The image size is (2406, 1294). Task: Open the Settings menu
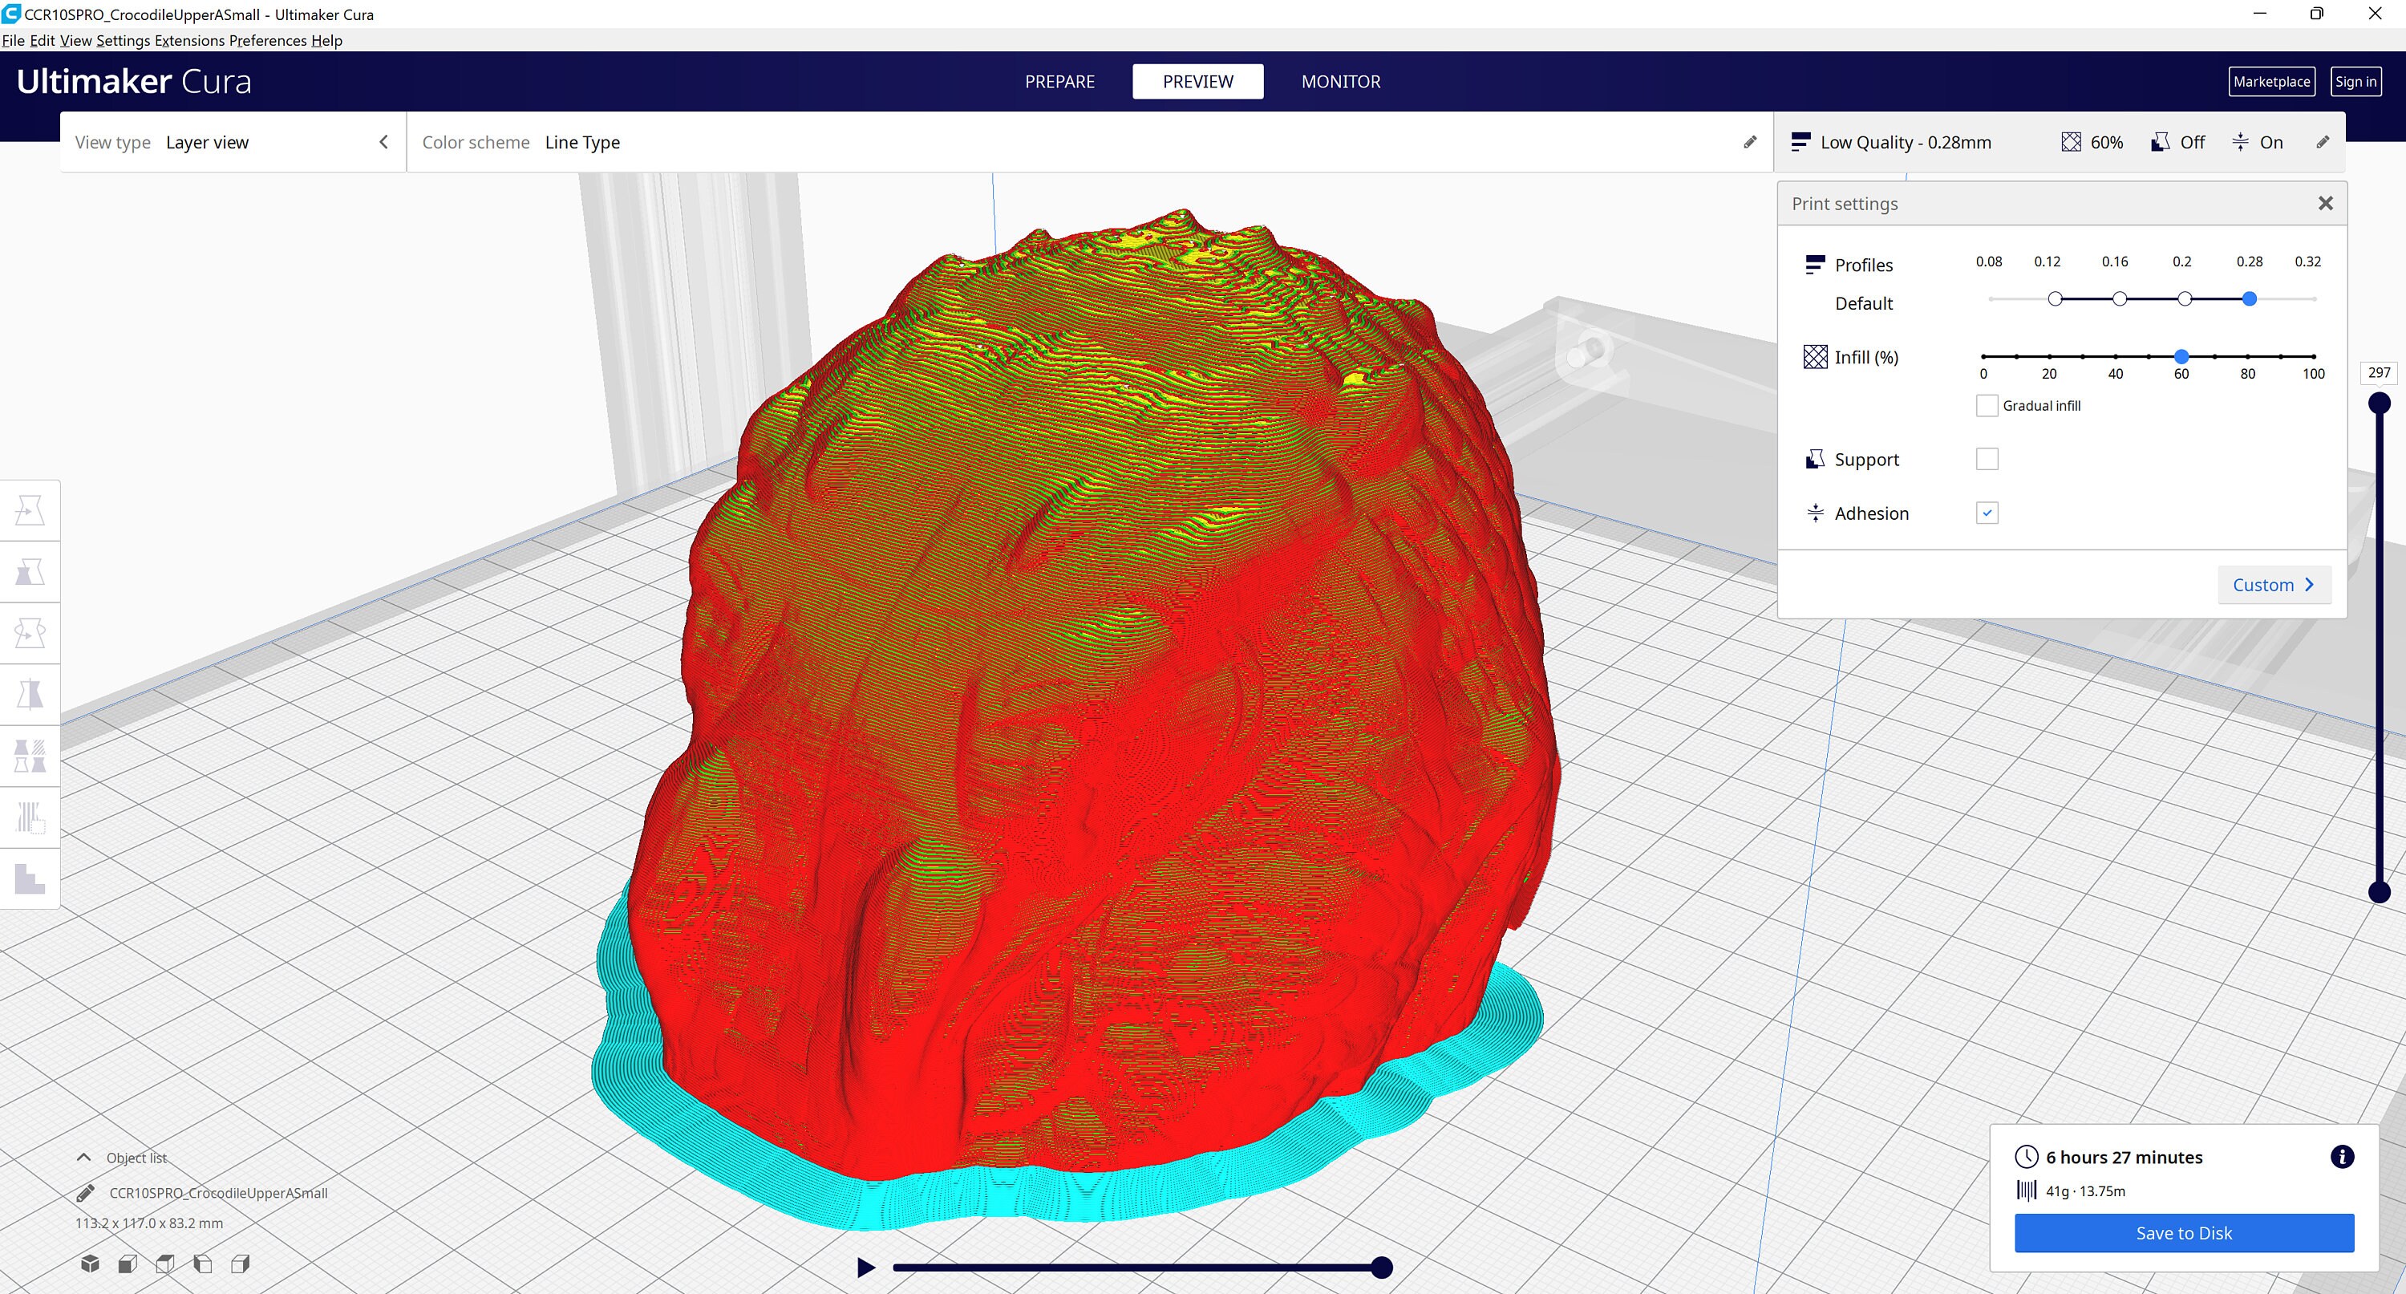click(x=124, y=40)
